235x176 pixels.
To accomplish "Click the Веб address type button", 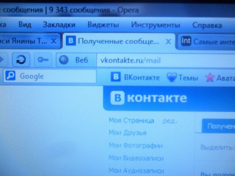I will click(x=76, y=60).
